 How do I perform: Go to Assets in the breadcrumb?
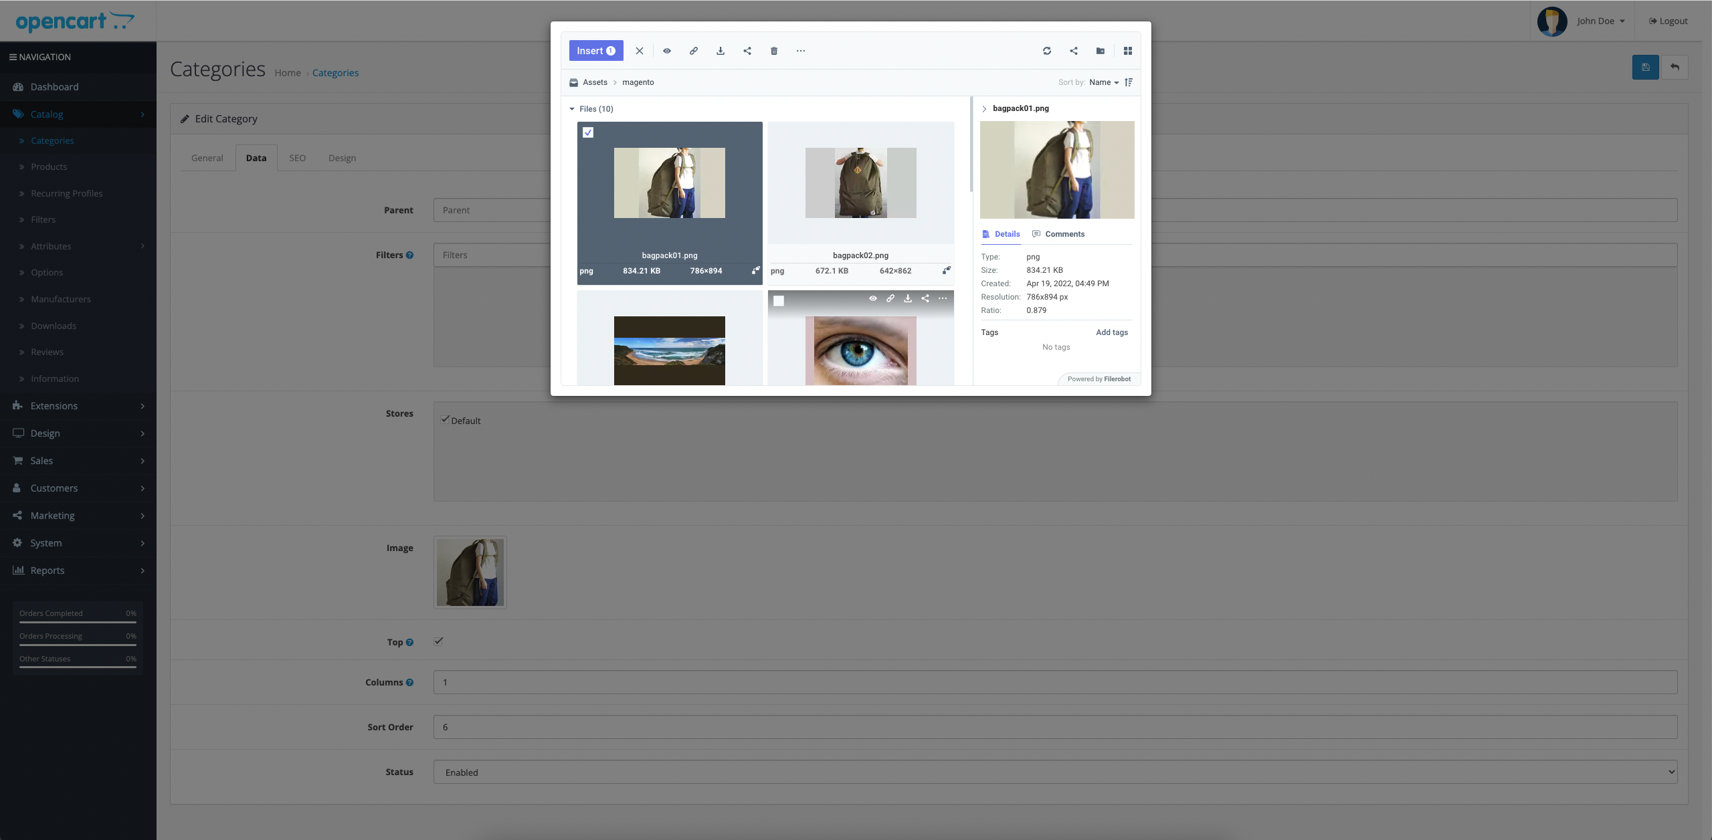[595, 82]
